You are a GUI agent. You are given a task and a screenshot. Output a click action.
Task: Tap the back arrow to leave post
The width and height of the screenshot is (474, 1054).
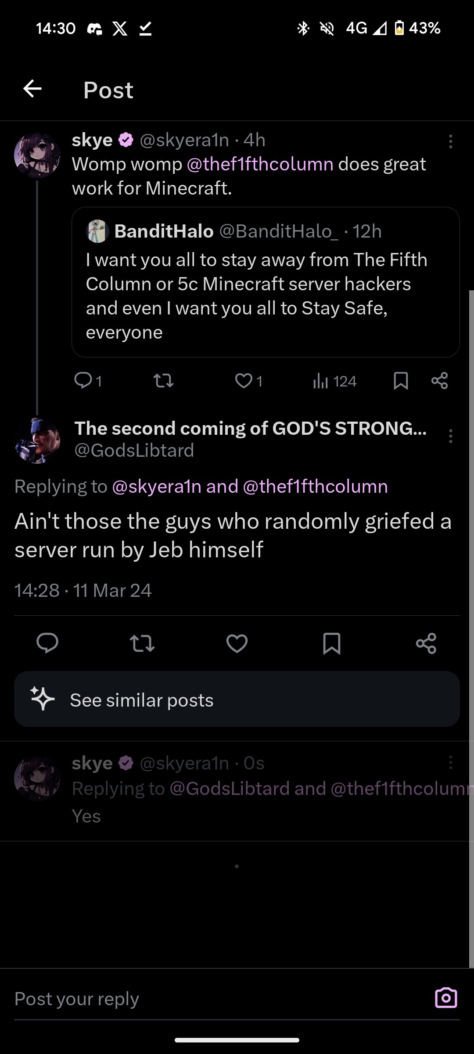click(x=32, y=89)
